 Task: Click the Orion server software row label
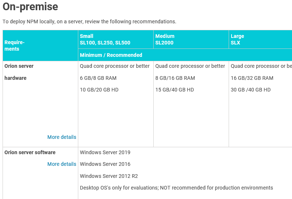click(x=30, y=152)
